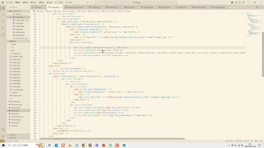Toggle the secondary sidebar layout icon
Screen dimensions: 264x148
point(240,2)
